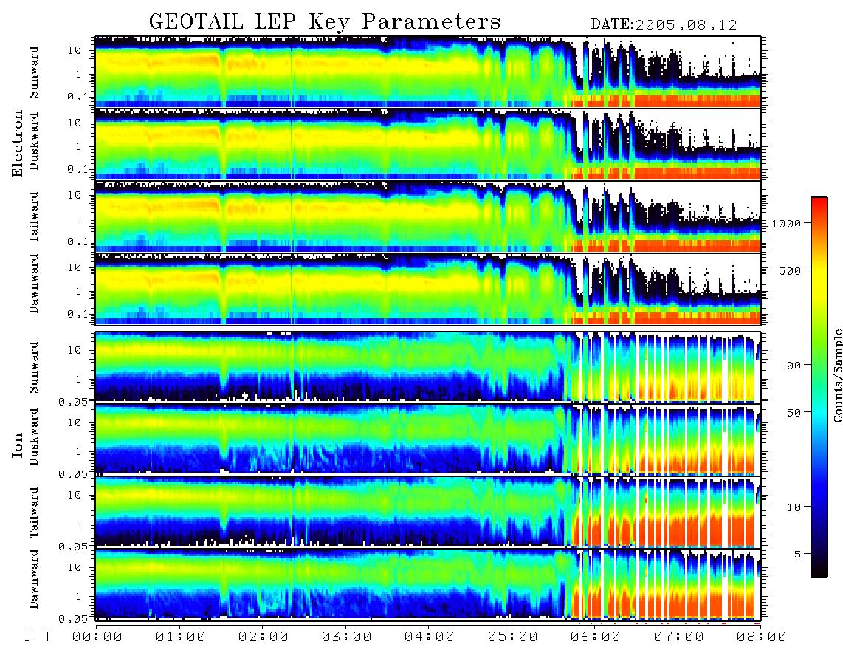
Task: Click the Ion "Dawnward" panel label
Action: [34, 579]
